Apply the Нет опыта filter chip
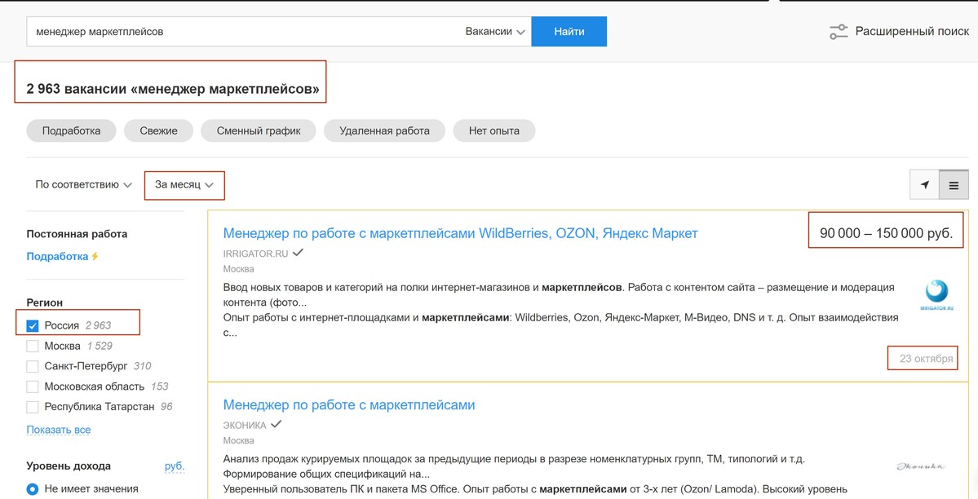 [x=494, y=131]
